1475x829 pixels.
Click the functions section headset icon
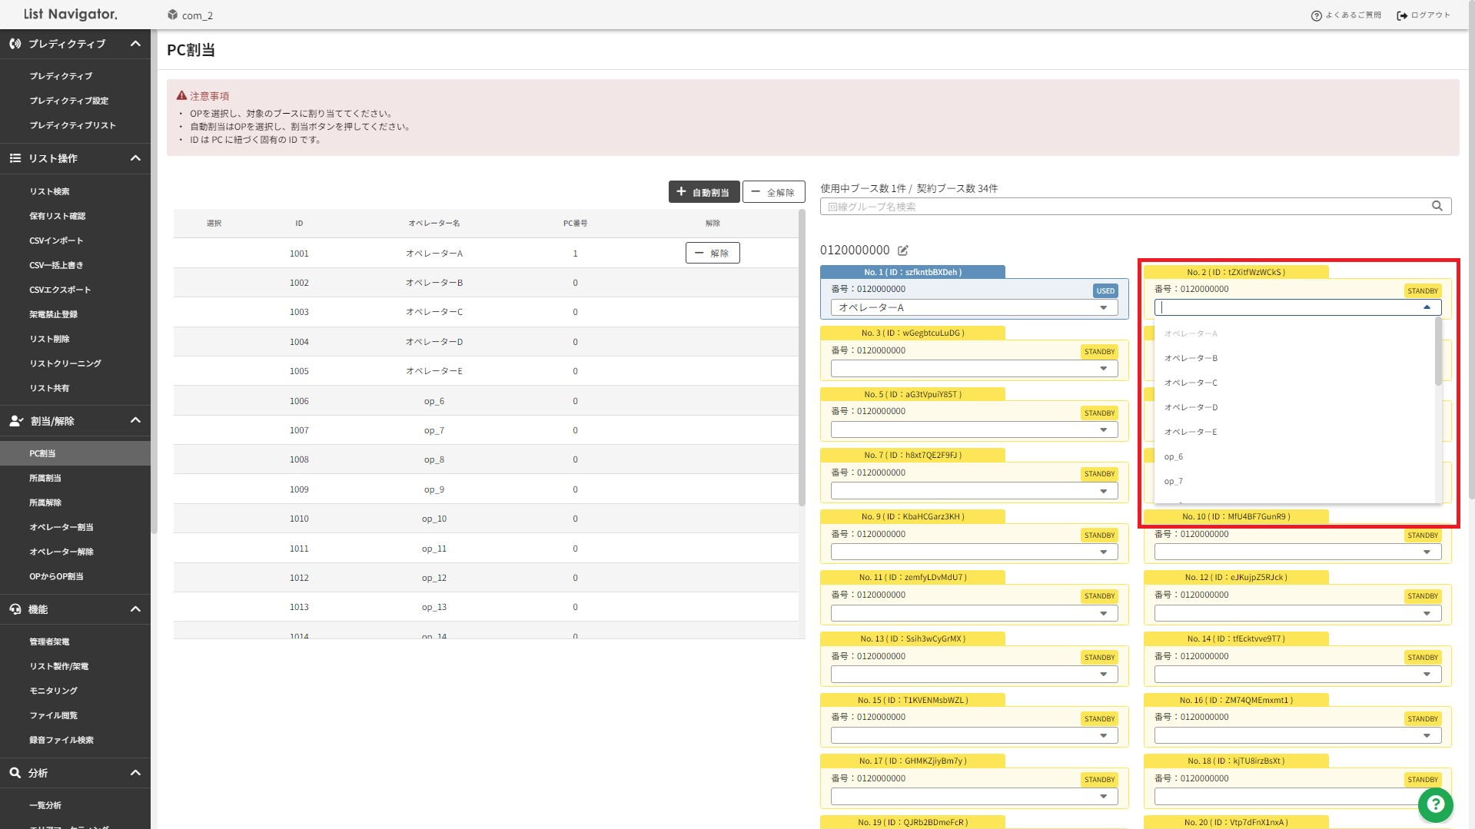(x=15, y=609)
